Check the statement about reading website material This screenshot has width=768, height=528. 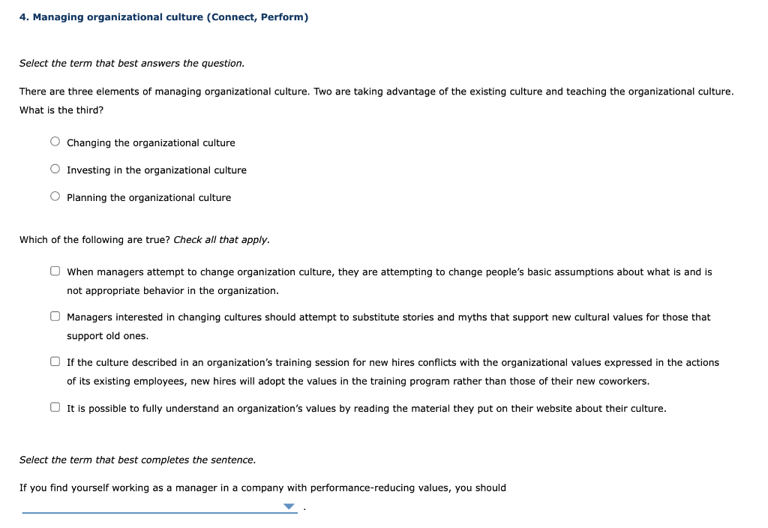click(55, 405)
